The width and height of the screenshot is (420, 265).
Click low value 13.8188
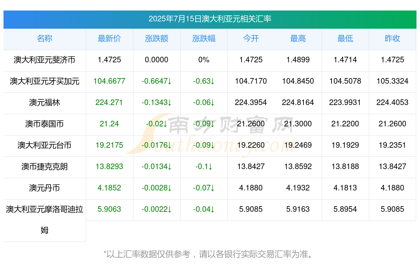(x=345, y=167)
